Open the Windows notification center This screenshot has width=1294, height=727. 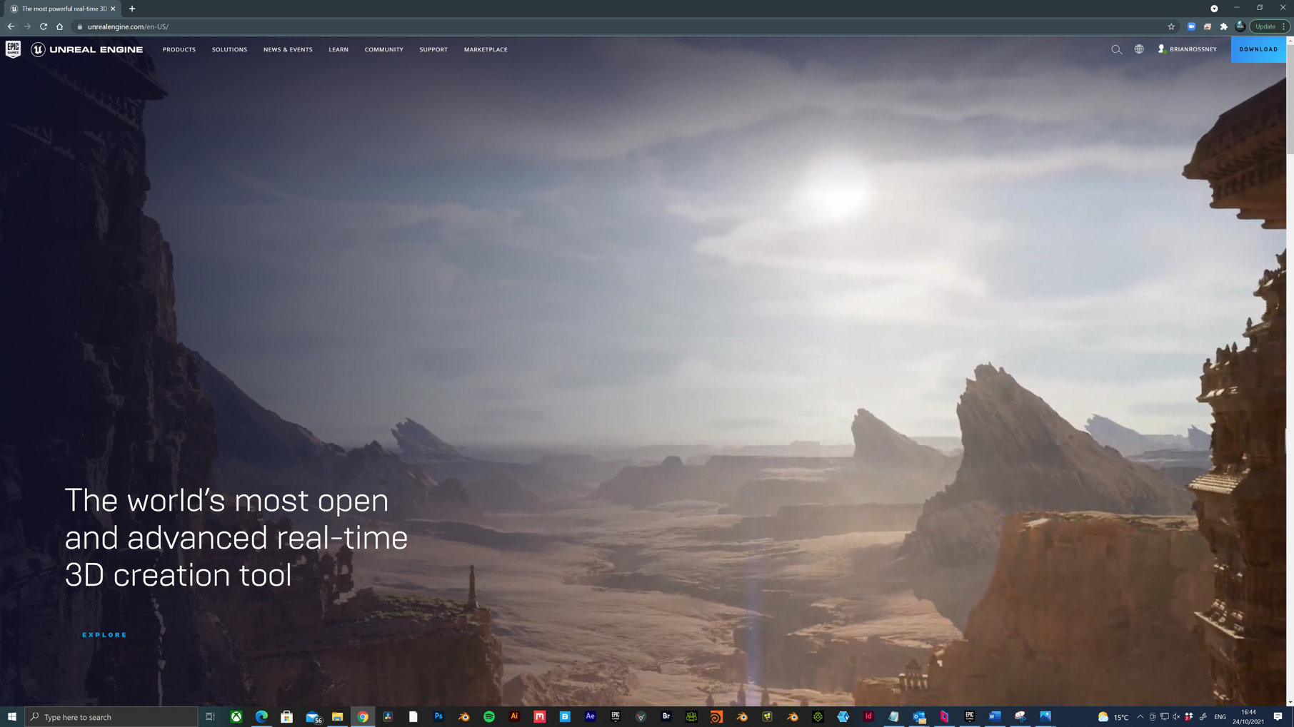[1278, 716]
